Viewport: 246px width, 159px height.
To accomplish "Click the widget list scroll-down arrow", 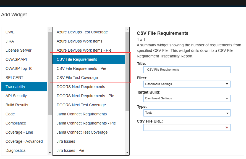I will point(127,153).
